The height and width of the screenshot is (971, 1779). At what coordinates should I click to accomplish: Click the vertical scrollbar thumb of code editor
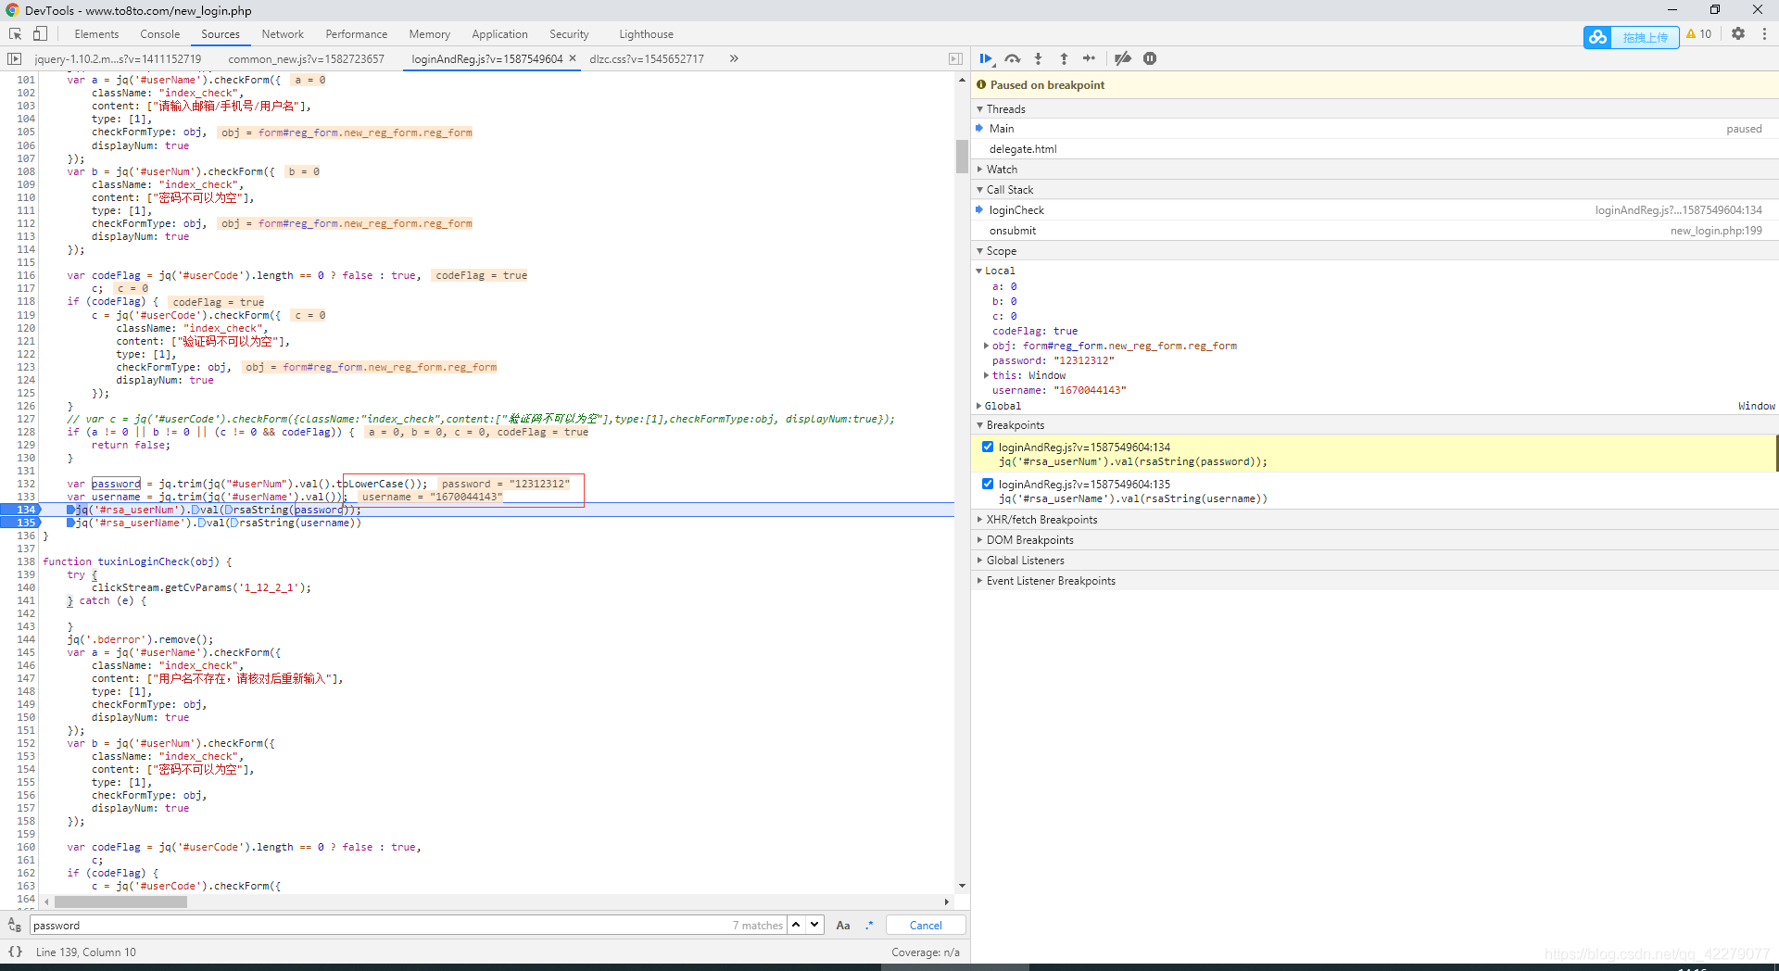[x=962, y=157]
